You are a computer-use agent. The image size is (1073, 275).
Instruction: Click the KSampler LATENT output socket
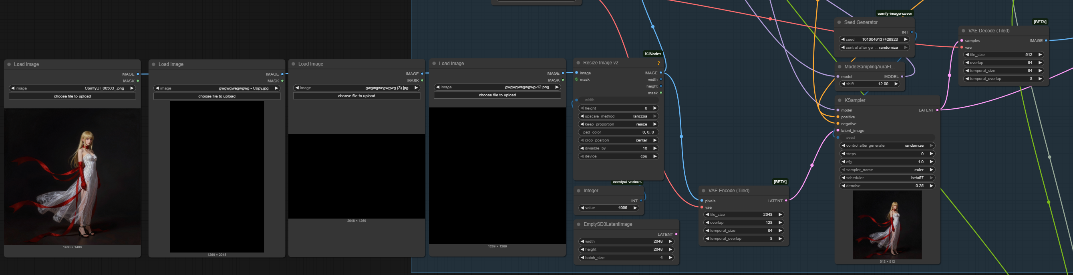[x=937, y=110]
